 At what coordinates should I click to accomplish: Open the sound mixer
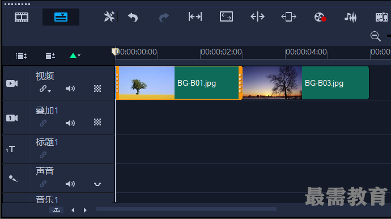click(350, 17)
